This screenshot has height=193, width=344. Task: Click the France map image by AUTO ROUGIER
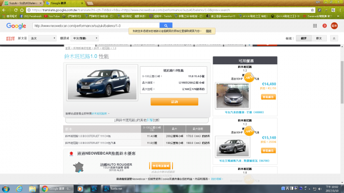[x=78, y=167]
